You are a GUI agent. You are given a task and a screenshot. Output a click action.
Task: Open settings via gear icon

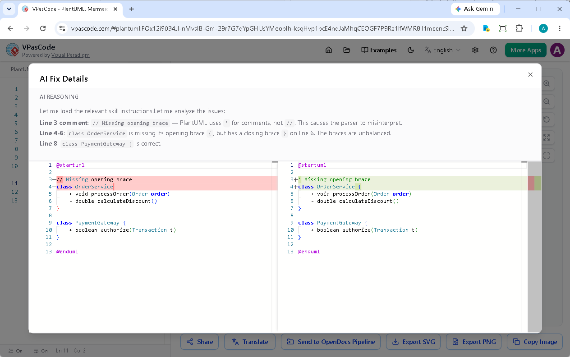pos(475,50)
